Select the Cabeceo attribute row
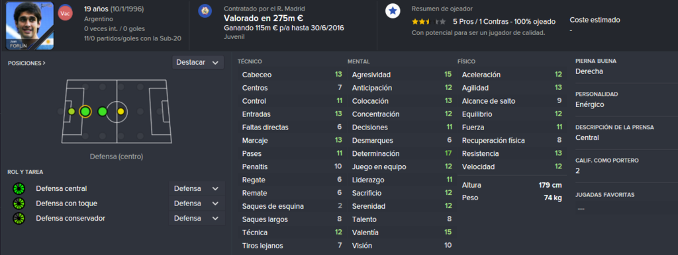Viewport: 678px width, 255px height. click(292, 75)
